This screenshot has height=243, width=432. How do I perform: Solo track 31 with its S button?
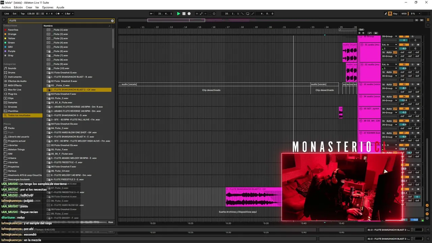[412, 45]
